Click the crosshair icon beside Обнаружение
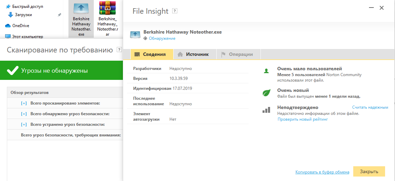This screenshot has height=181, width=395. click(145, 38)
